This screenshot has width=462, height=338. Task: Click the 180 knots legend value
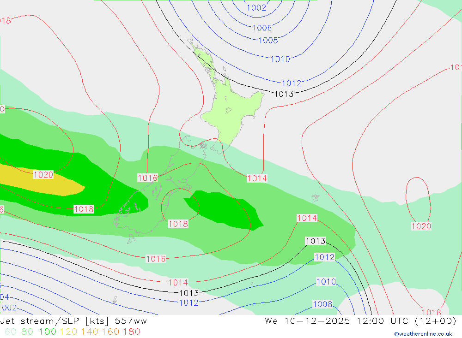pyautogui.click(x=131, y=332)
